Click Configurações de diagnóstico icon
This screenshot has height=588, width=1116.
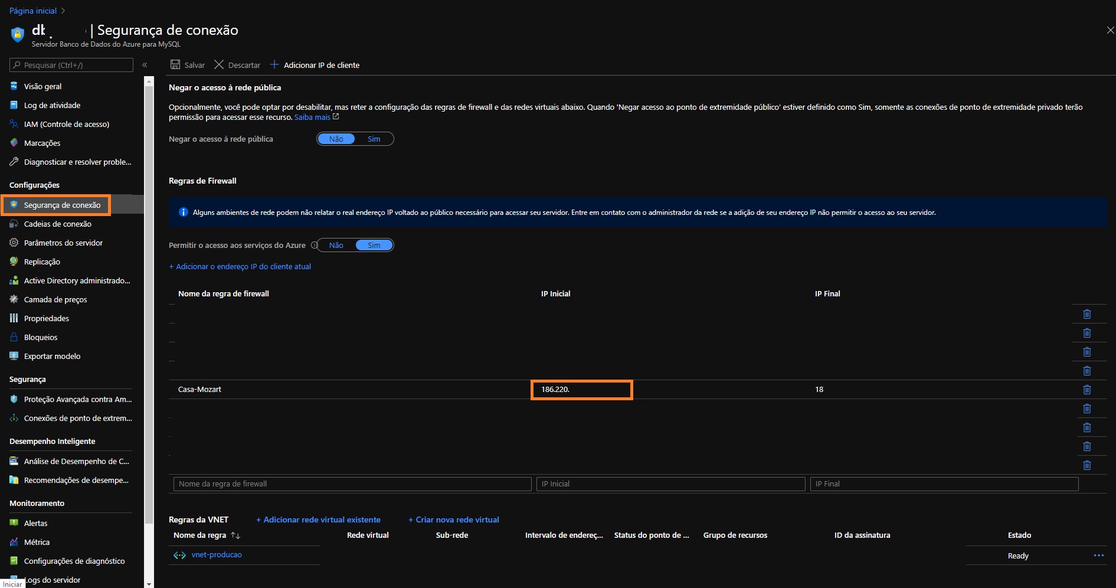[x=14, y=561]
